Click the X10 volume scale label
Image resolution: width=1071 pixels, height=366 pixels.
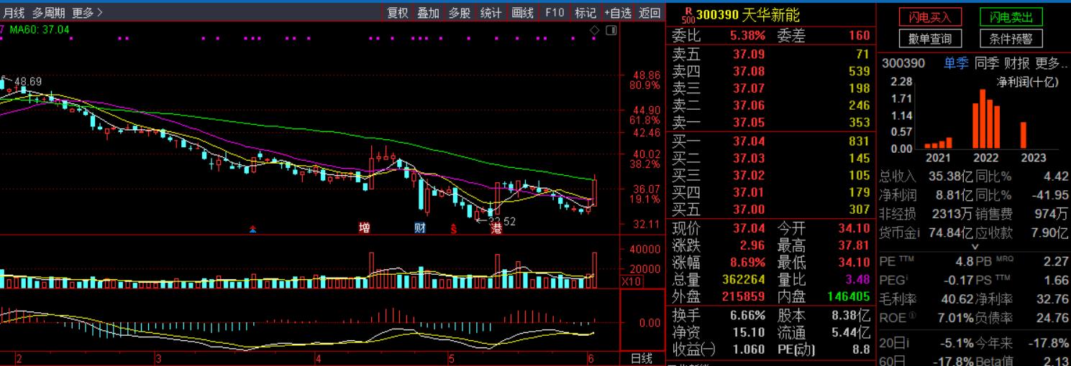point(633,281)
